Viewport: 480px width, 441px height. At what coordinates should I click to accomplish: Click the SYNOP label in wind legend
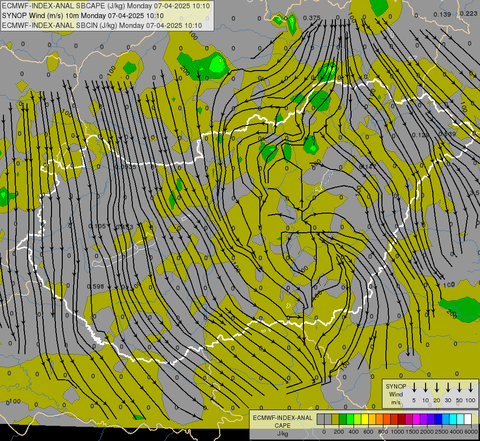[x=396, y=386]
